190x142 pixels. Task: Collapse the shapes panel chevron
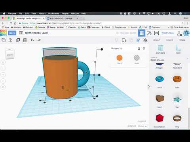click(x=149, y=87)
